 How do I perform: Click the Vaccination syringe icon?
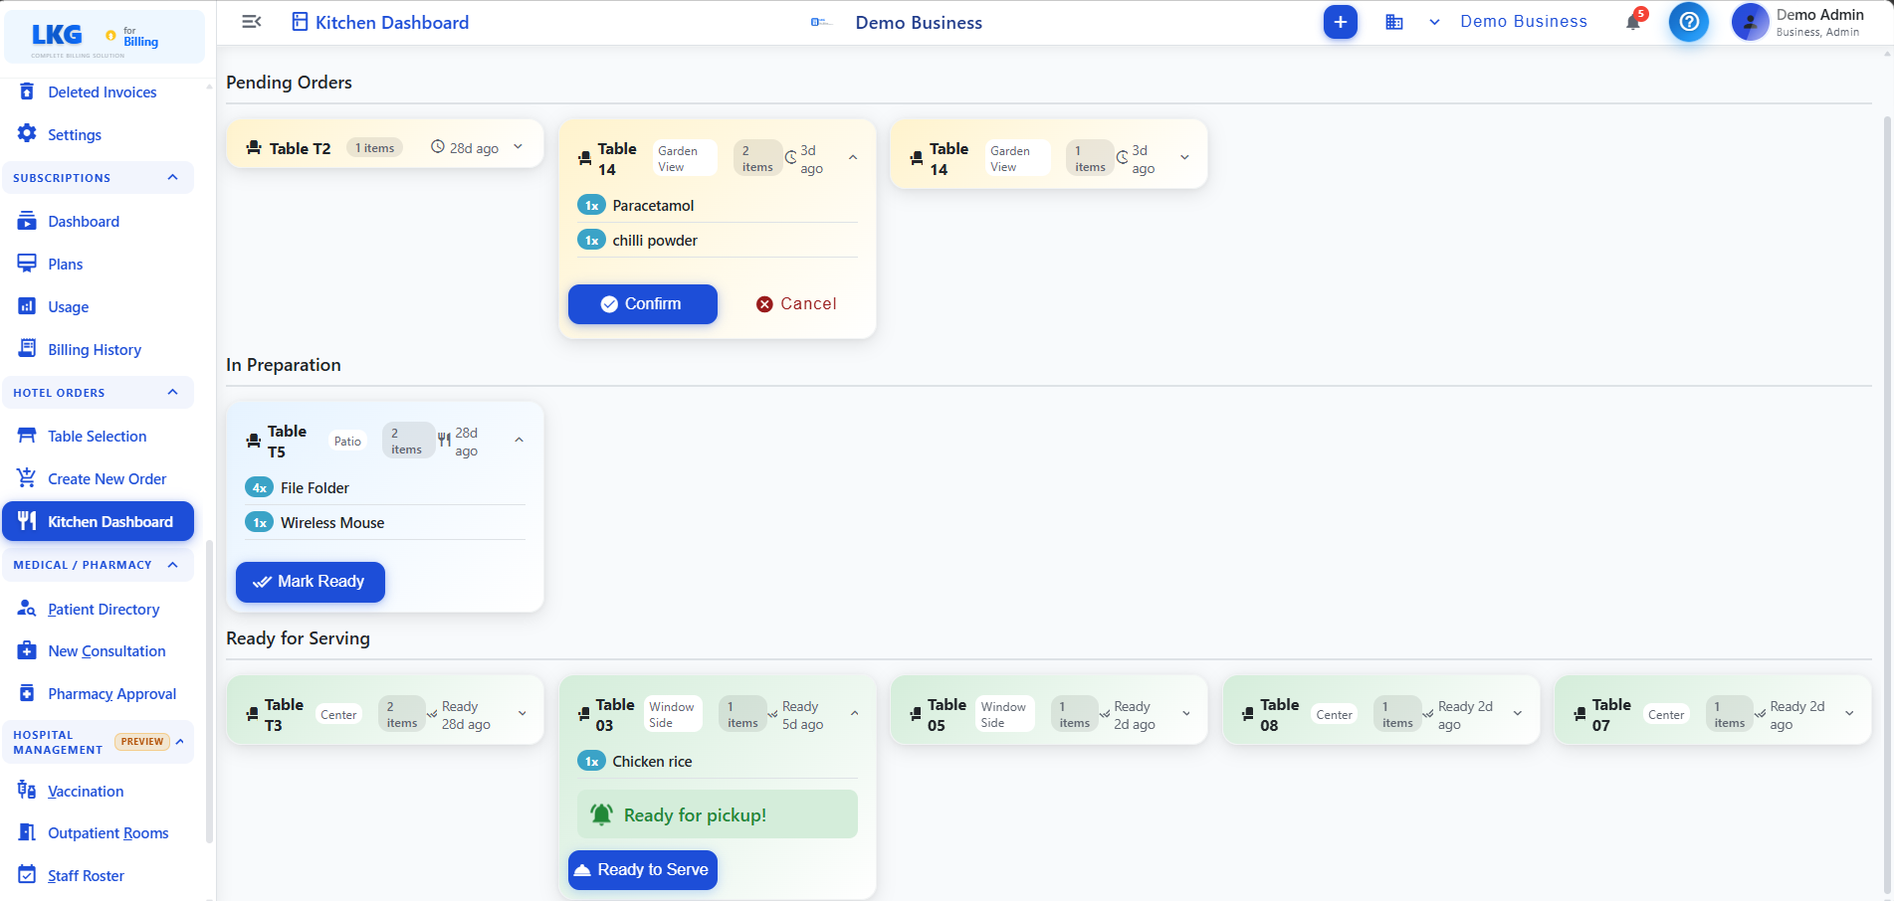click(27, 790)
